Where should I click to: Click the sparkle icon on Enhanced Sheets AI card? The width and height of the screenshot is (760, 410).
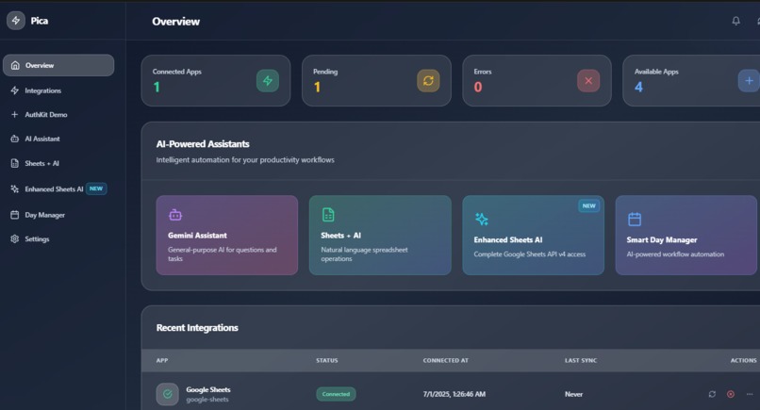tap(481, 219)
